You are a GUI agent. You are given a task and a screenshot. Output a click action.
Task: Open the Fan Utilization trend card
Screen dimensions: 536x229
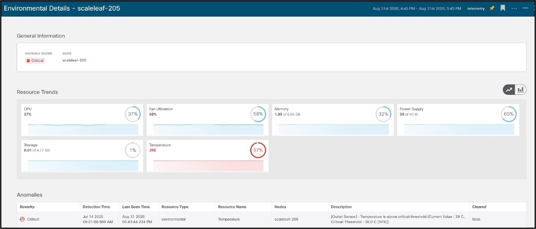[x=208, y=120]
